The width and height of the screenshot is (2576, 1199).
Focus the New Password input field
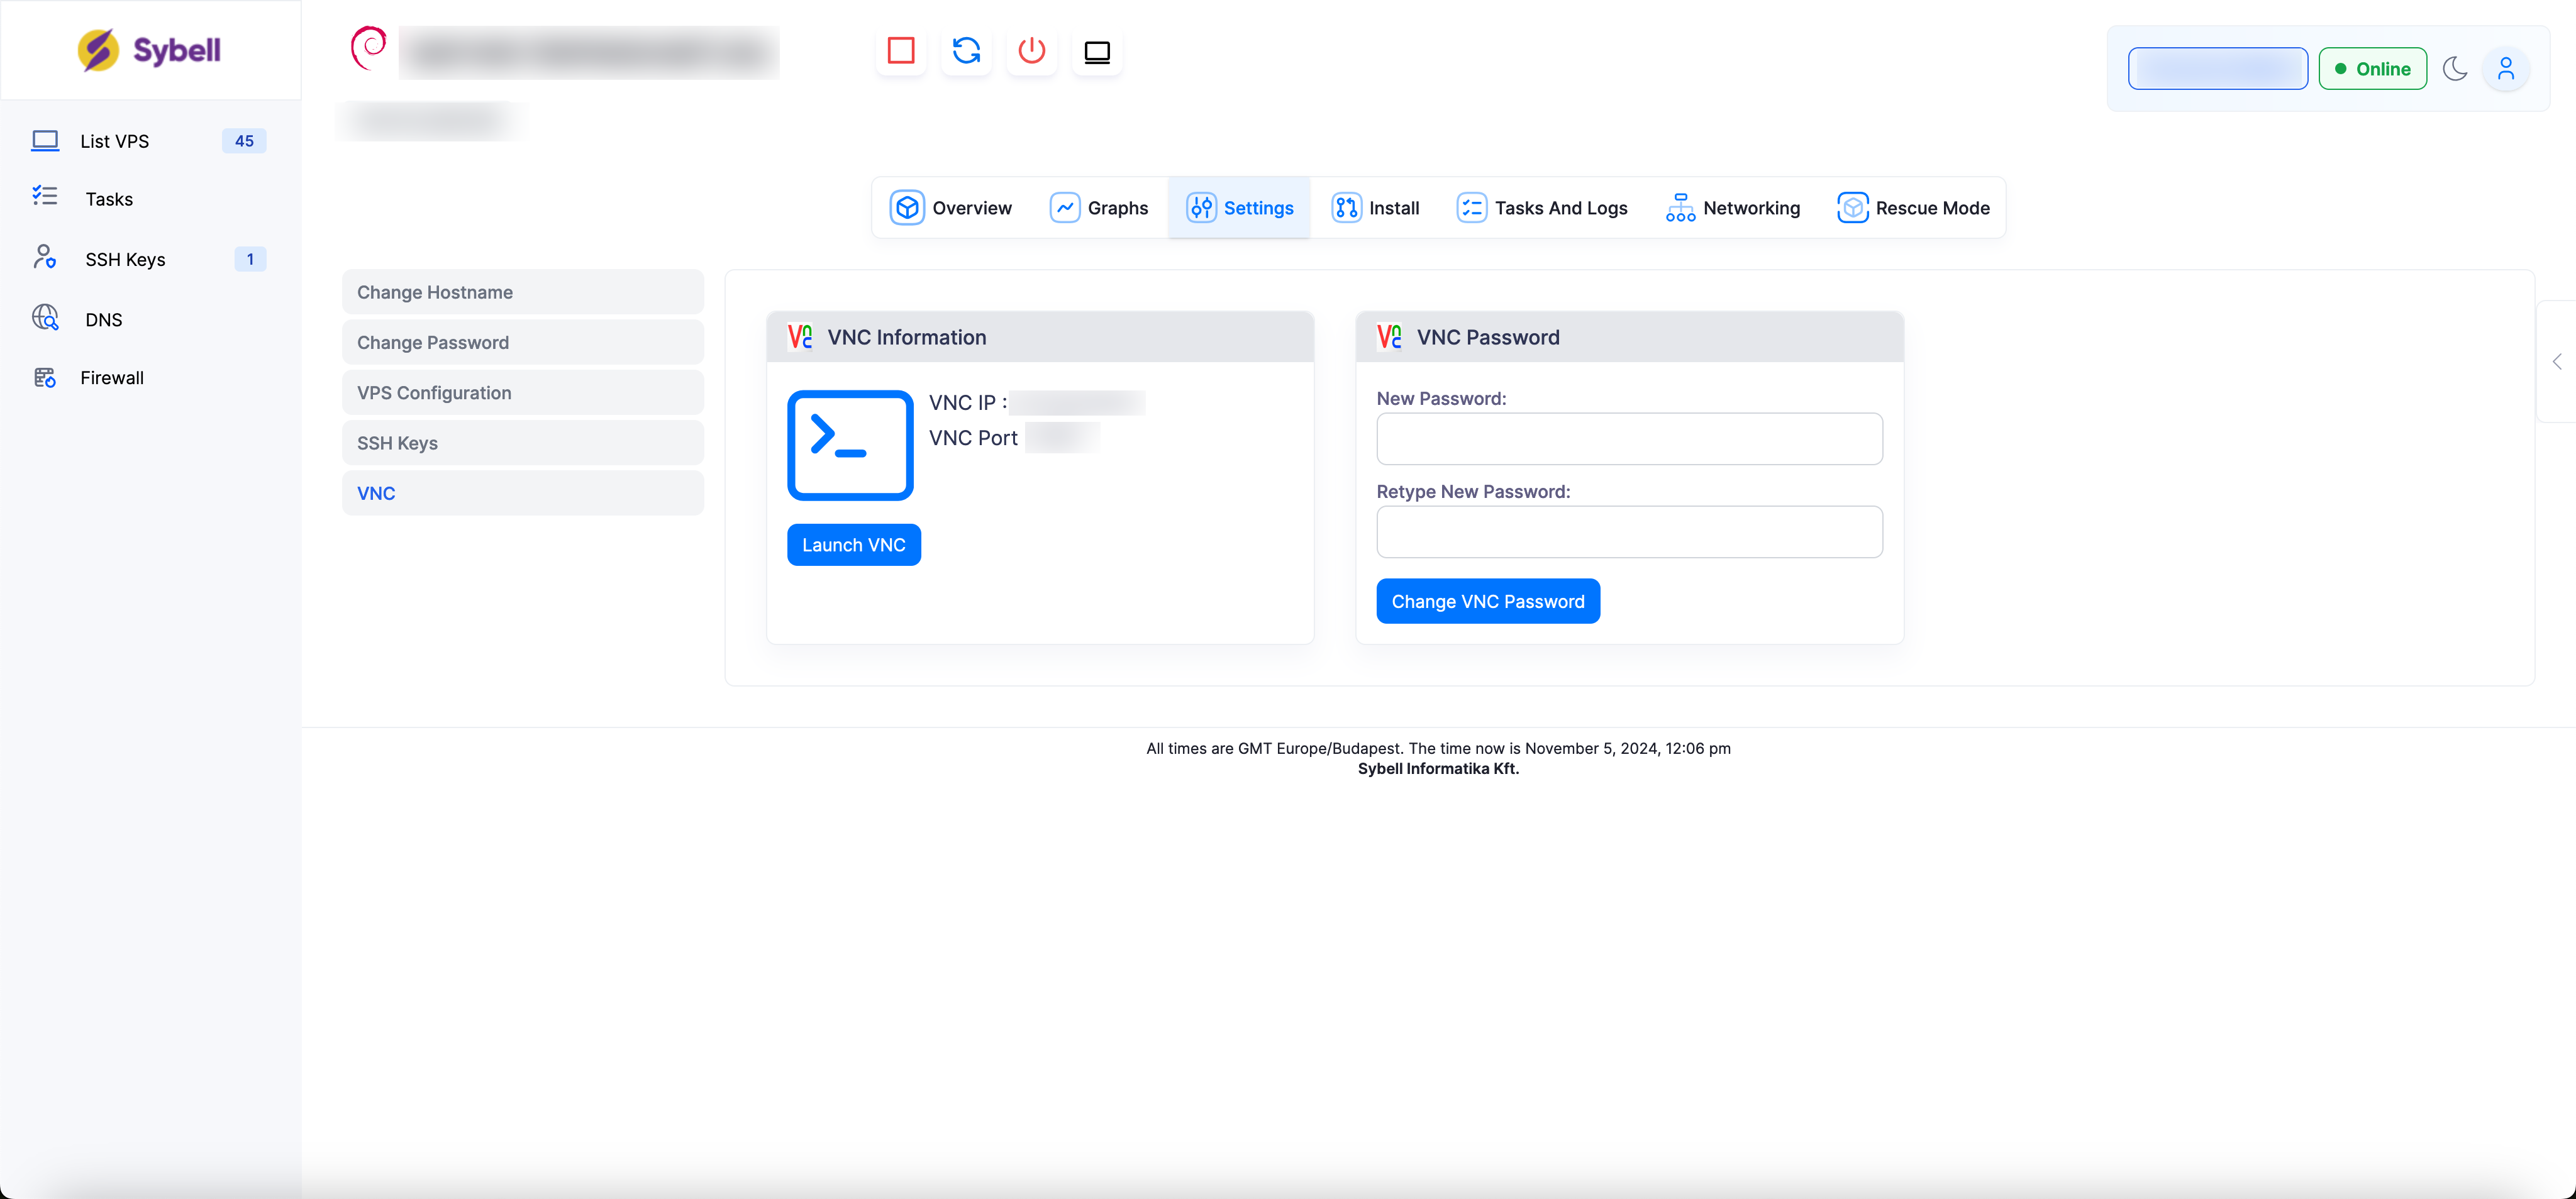tap(1629, 439)
